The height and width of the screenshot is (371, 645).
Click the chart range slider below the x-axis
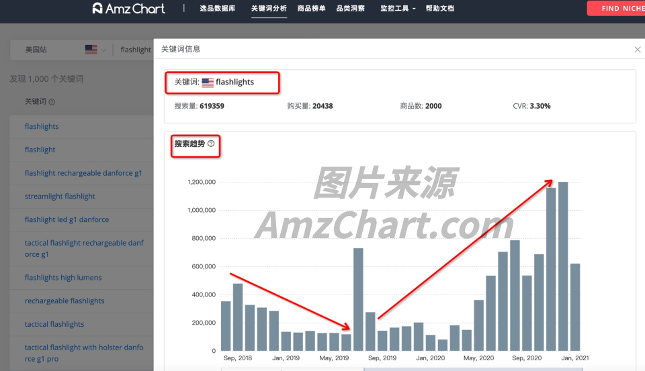click(x=402, y=370)
